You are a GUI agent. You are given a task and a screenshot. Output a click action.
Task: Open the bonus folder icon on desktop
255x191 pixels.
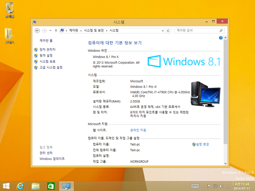click(x=10, y=35)
